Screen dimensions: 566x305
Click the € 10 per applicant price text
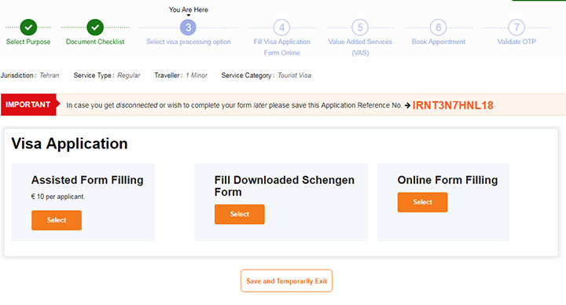pos(58,197)
